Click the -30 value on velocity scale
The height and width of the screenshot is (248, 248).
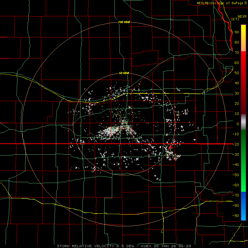point(236,155)
